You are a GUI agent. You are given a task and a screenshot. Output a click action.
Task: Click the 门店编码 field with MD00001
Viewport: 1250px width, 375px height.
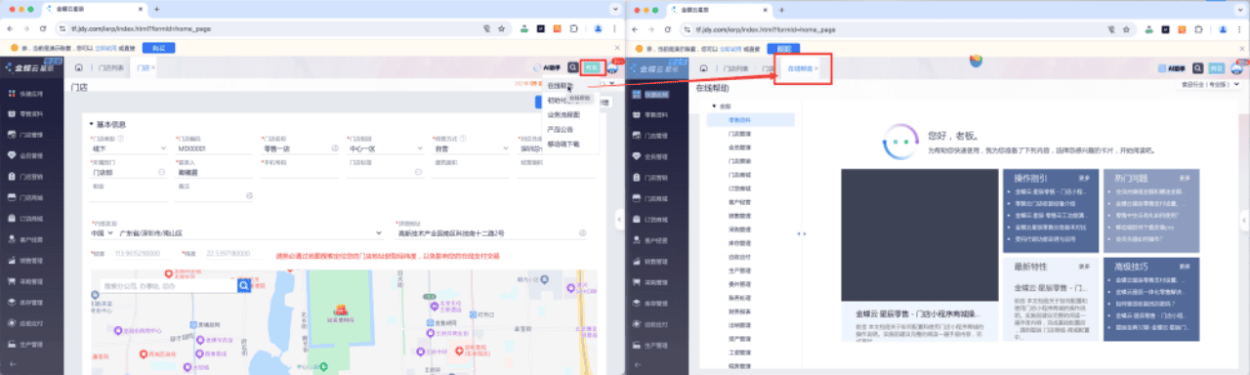point(214,149)
